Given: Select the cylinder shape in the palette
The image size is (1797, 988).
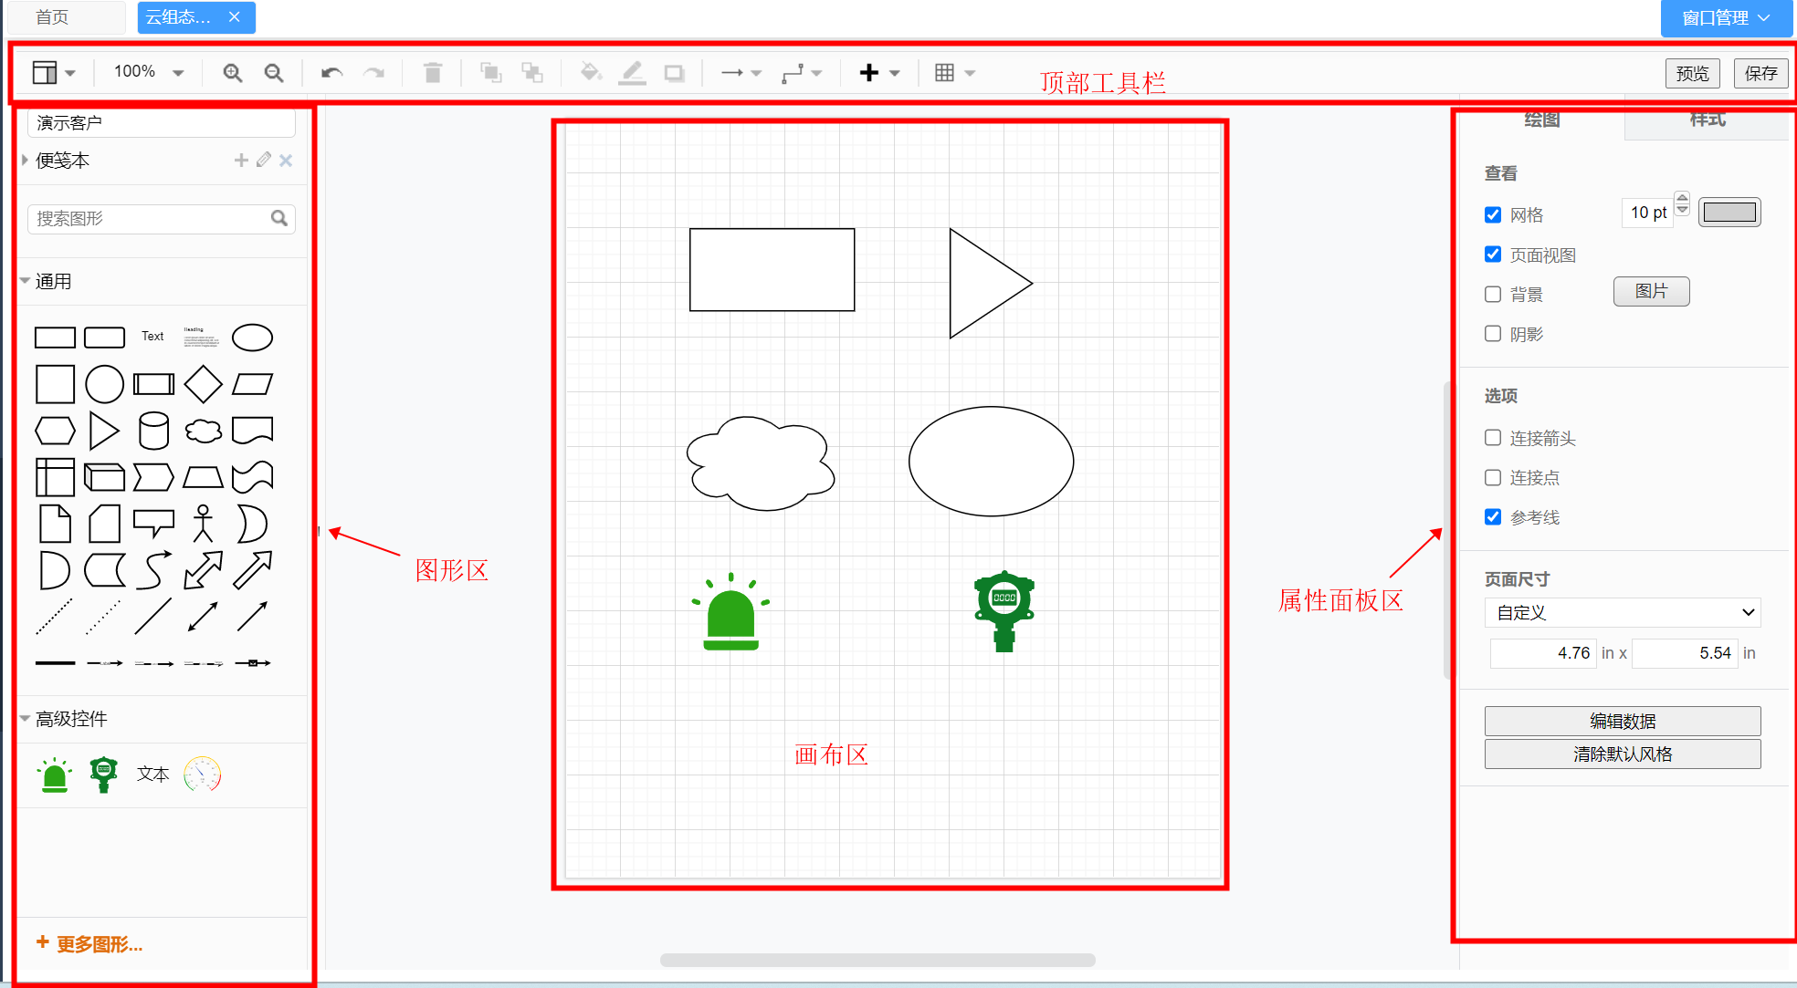Looking at the screenshot, I should tap(153, 431).
